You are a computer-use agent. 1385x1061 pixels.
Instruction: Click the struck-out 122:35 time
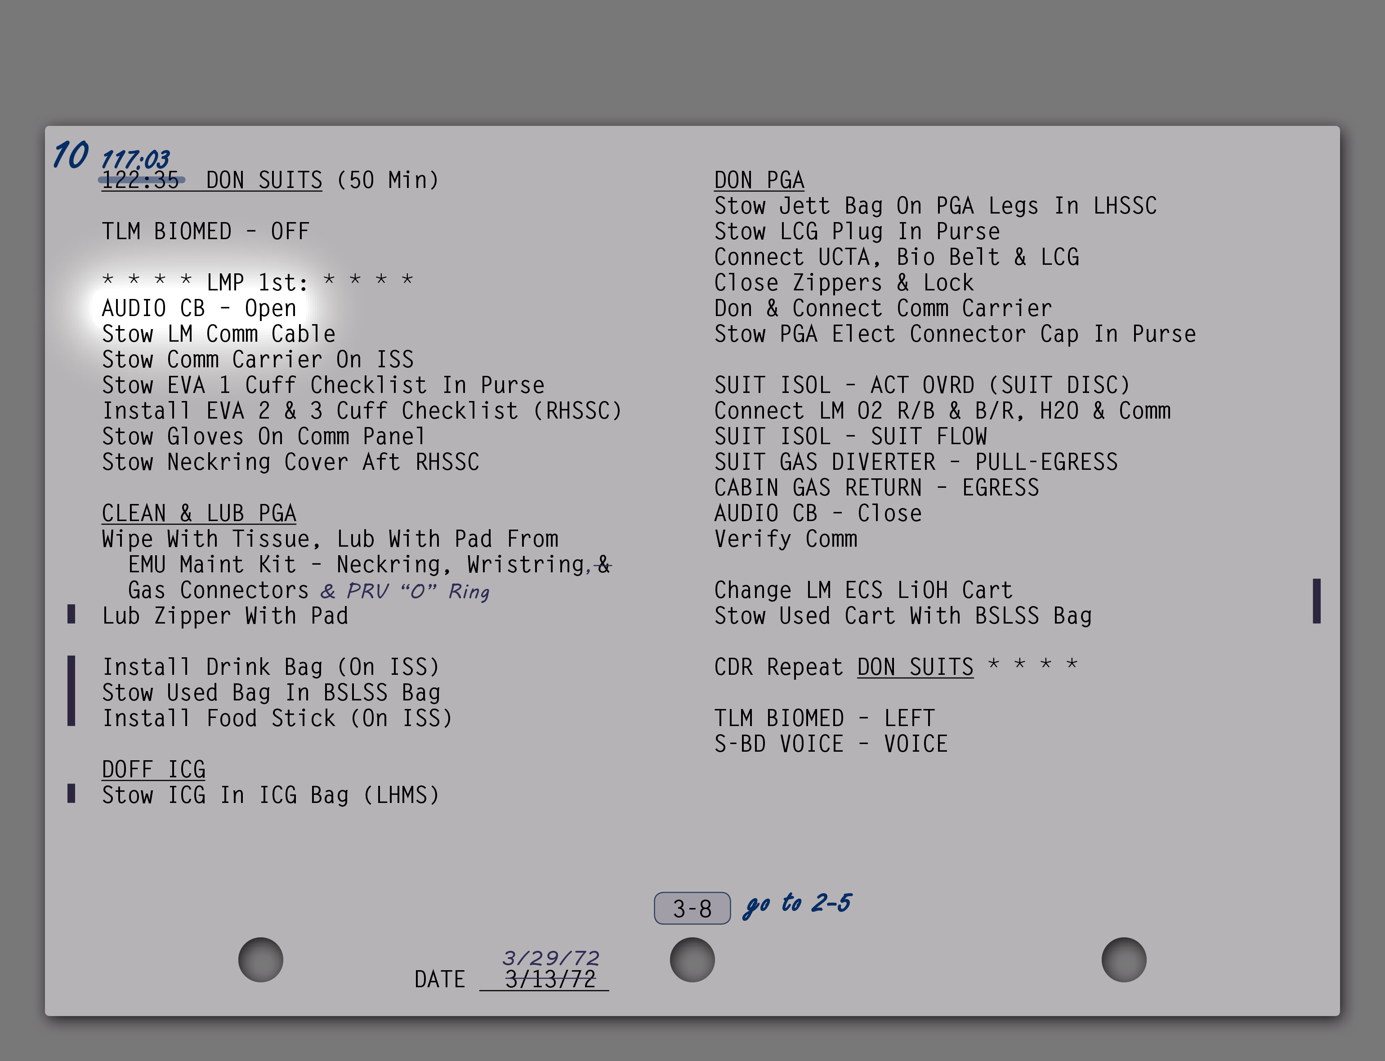coord(141,181)
